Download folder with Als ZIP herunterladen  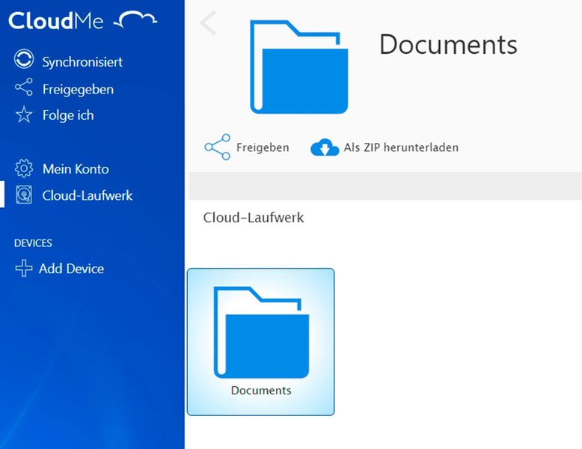[x=401, y=147]
